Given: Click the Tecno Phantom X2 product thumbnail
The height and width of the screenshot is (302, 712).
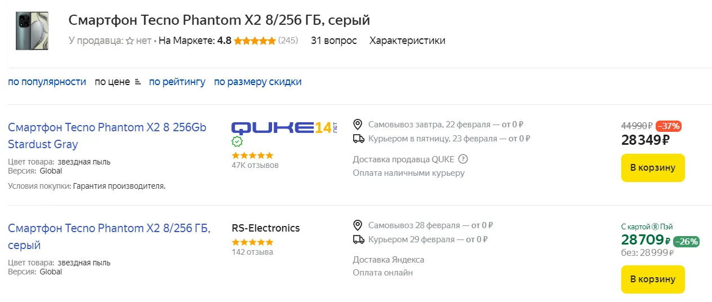Looking at the screenshot, I should coord(32,31).
